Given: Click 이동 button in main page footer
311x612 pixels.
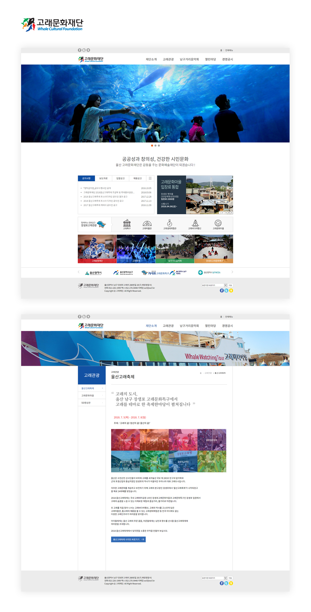Looking at the screenshot, I should coord(230,285).
